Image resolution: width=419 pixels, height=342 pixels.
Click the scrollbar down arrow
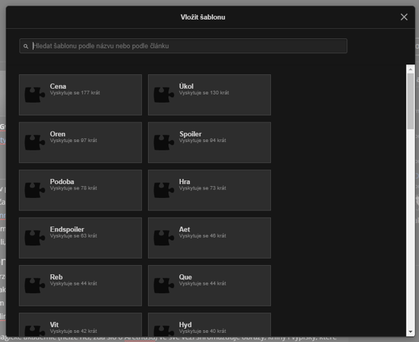(x=411, y=332)
